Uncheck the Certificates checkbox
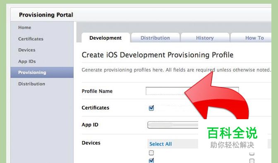278x163 pixels. click(x=151, y=108)
